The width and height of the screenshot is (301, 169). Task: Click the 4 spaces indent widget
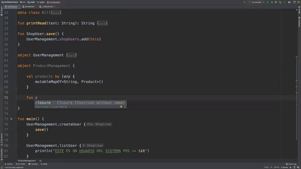point(284,167)
